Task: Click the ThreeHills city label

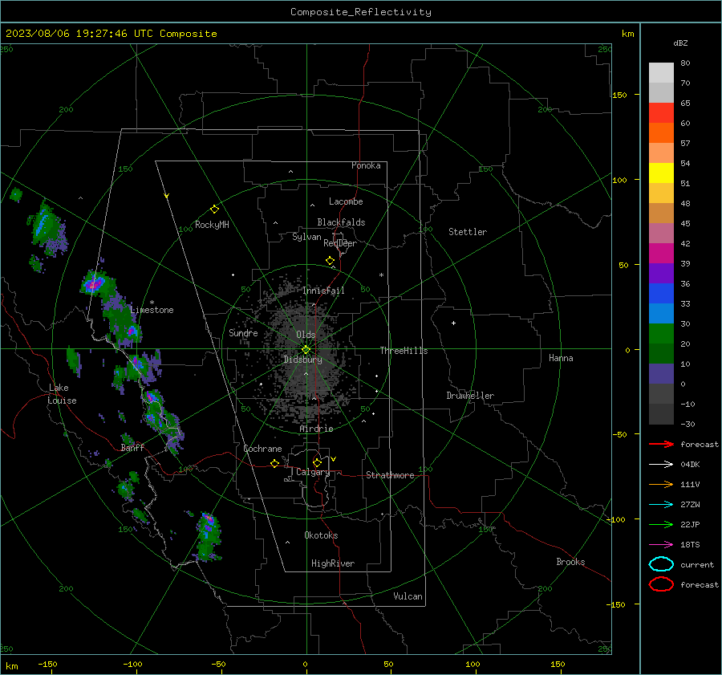Action: 404,351
